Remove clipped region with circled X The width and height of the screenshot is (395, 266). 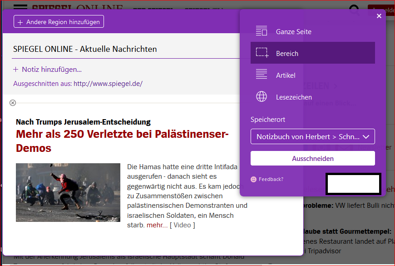[13, 103]
